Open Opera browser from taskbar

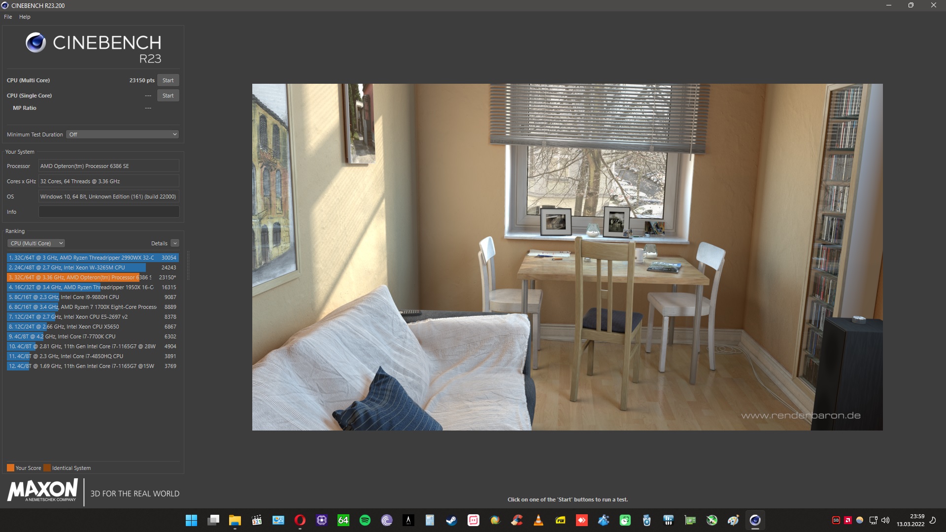(x=300, y=520)
